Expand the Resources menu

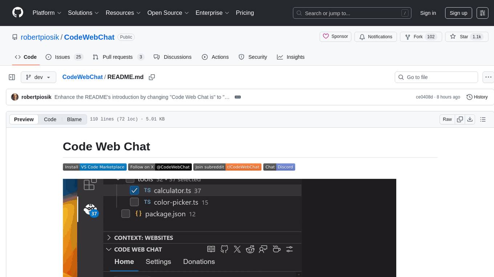click(123, 13)
